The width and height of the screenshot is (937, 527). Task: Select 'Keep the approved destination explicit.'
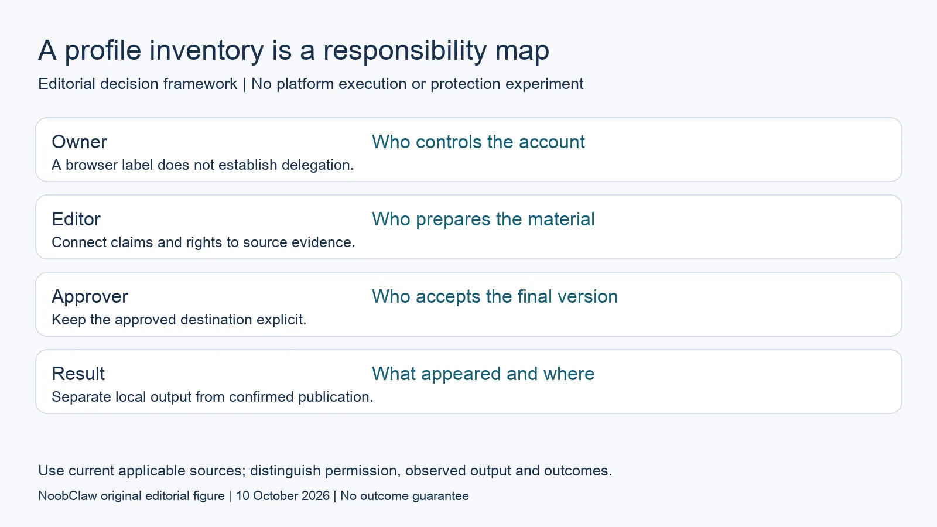click(x=179, y=320)
